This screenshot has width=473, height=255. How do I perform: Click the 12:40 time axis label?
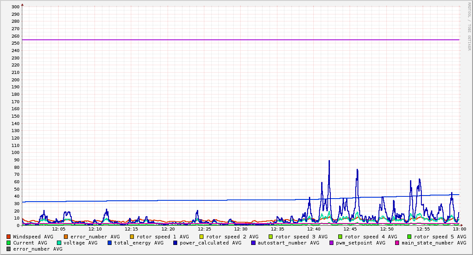[314, 229]
